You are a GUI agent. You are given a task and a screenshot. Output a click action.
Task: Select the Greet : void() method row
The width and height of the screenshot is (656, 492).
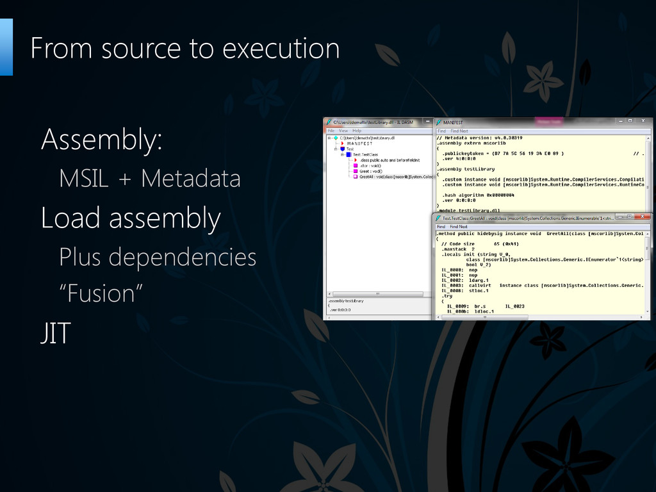(x=371, y=171)
